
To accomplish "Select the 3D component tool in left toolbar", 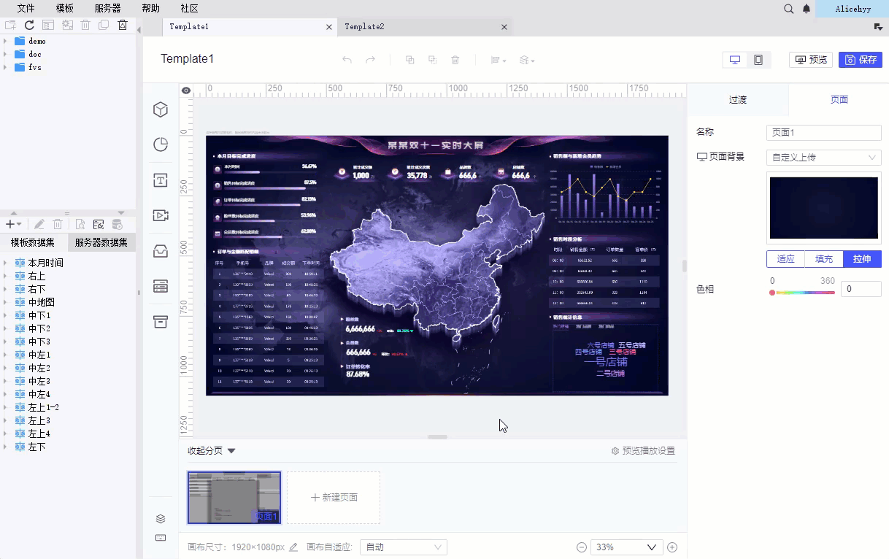I will tap(160, 109).
